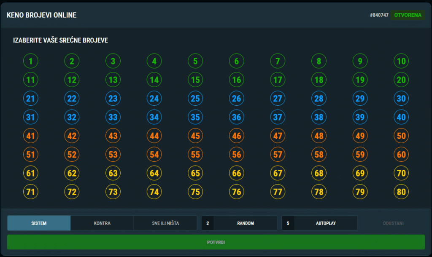Pick green number 7 ball
Image resolution: width=432 pixels, height=257 pixels.
tap(278, 61)
